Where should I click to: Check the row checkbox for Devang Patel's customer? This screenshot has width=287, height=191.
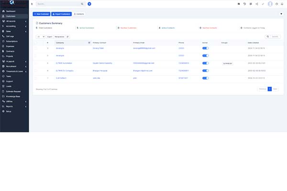point(36,48)
